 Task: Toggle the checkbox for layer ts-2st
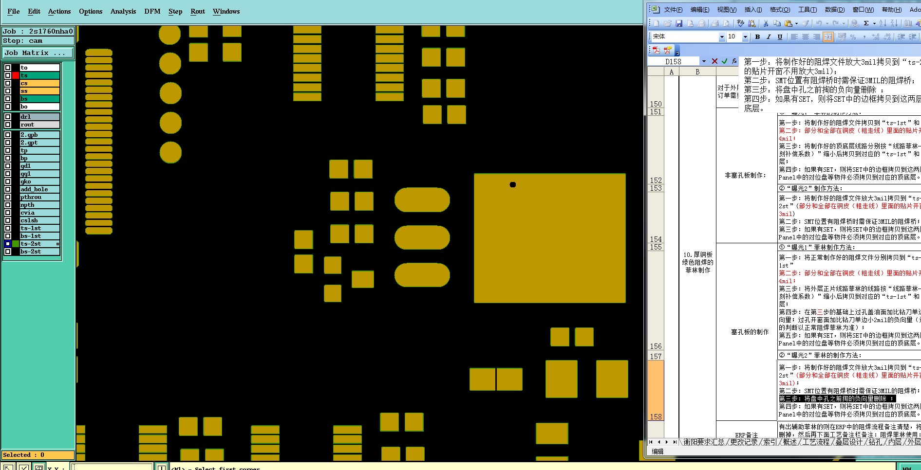coord(8,244)
